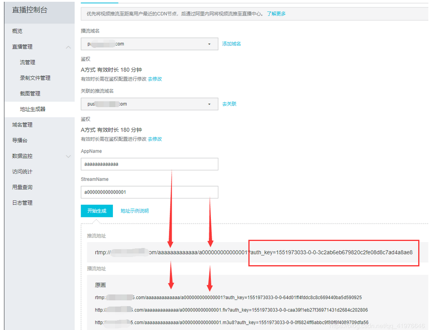
Task: Click 去修改 under 播流域名 鉴权
Action: (x=155, y=79)
